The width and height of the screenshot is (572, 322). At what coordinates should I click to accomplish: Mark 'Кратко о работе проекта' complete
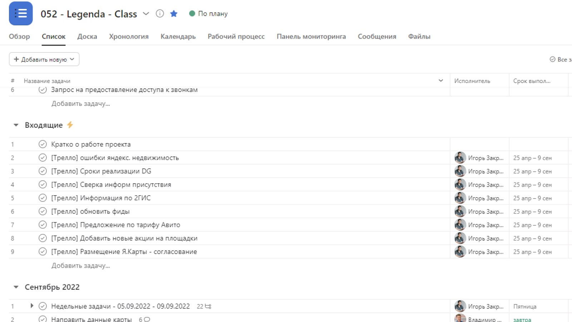tap(43, 144)
